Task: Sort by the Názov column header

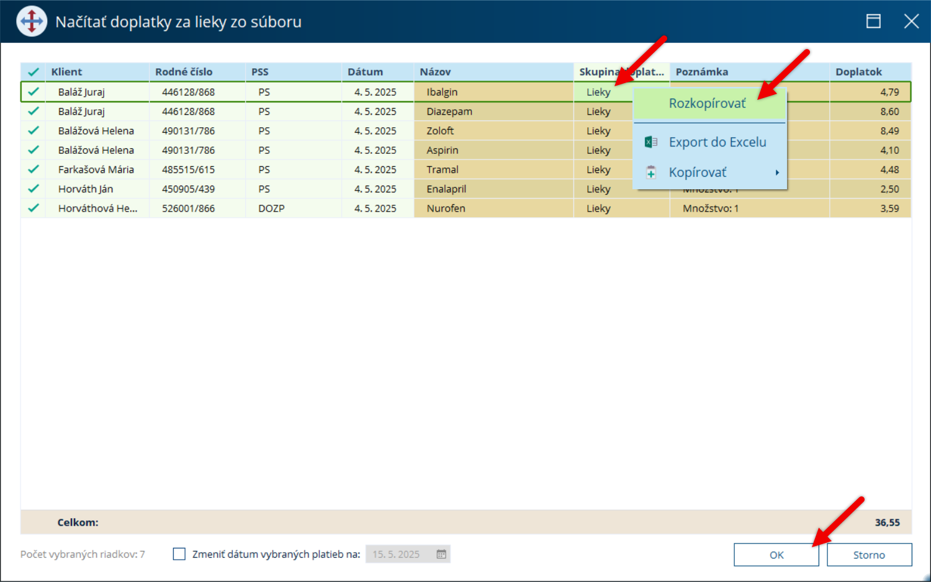Action: coord(493,72)
